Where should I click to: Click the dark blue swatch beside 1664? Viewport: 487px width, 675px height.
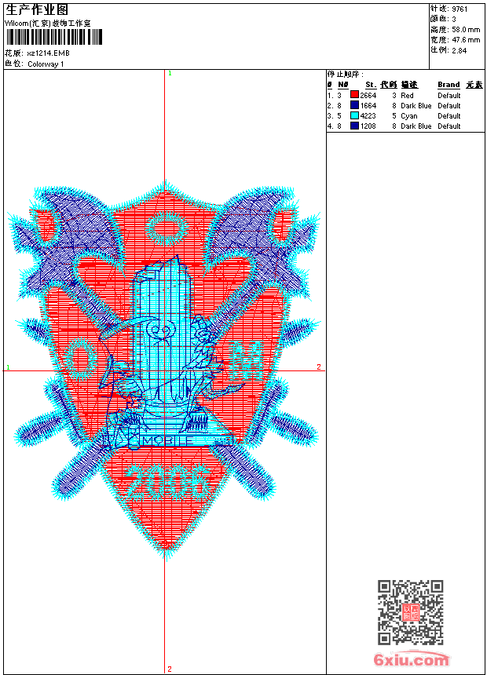pos(354,105)
